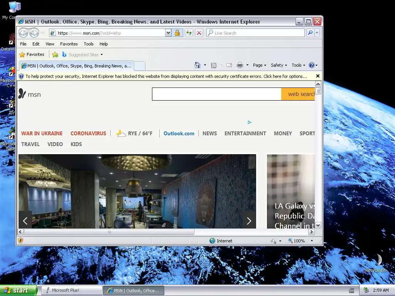395x296 pixels.
Task: Click the orange web search button
Action: 298,94
